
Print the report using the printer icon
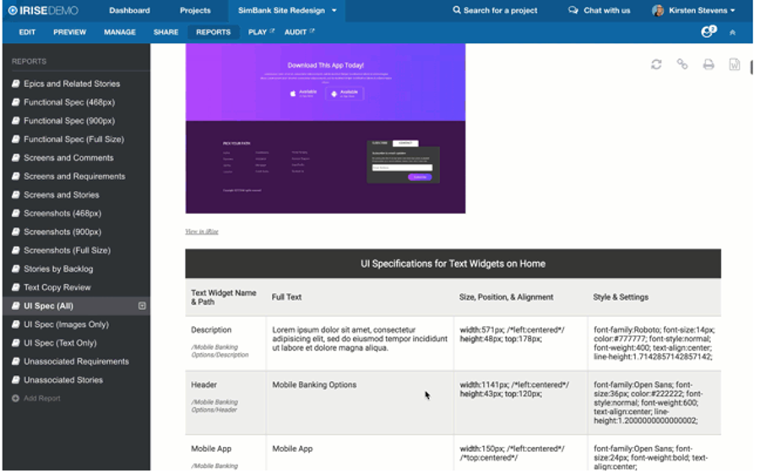708,64
